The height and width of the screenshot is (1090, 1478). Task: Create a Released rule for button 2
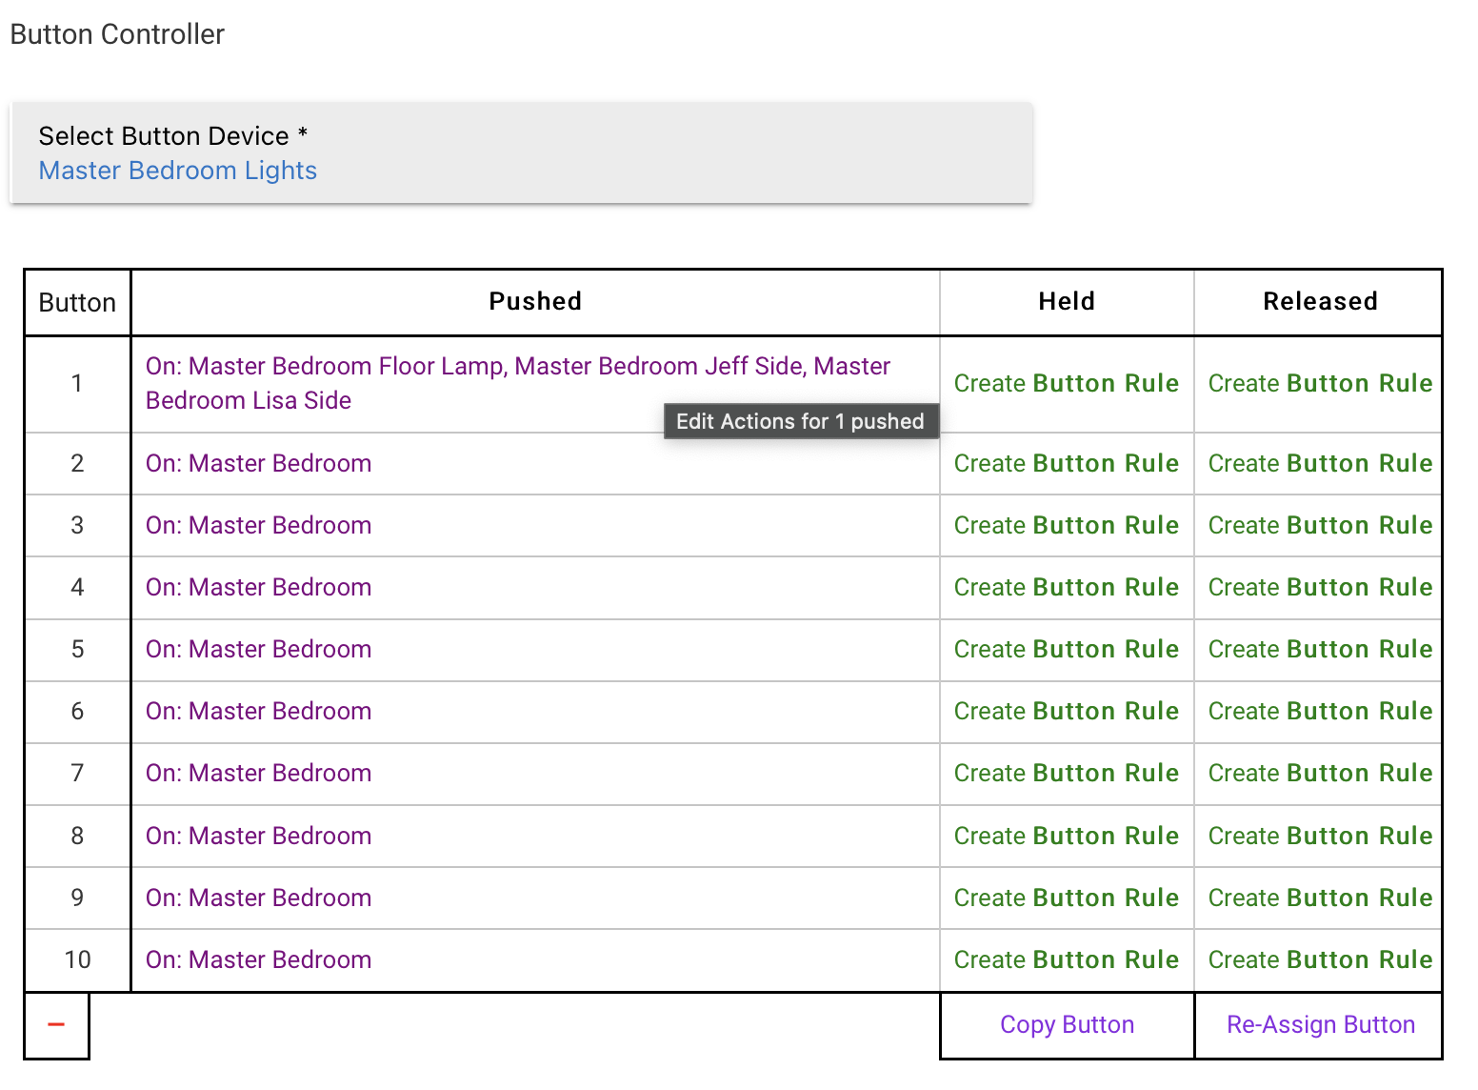(x=1319, y=464)
